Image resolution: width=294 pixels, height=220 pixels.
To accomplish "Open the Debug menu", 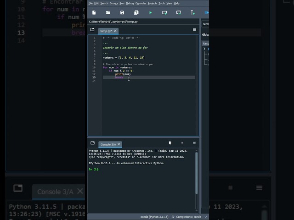I will 130,3.
